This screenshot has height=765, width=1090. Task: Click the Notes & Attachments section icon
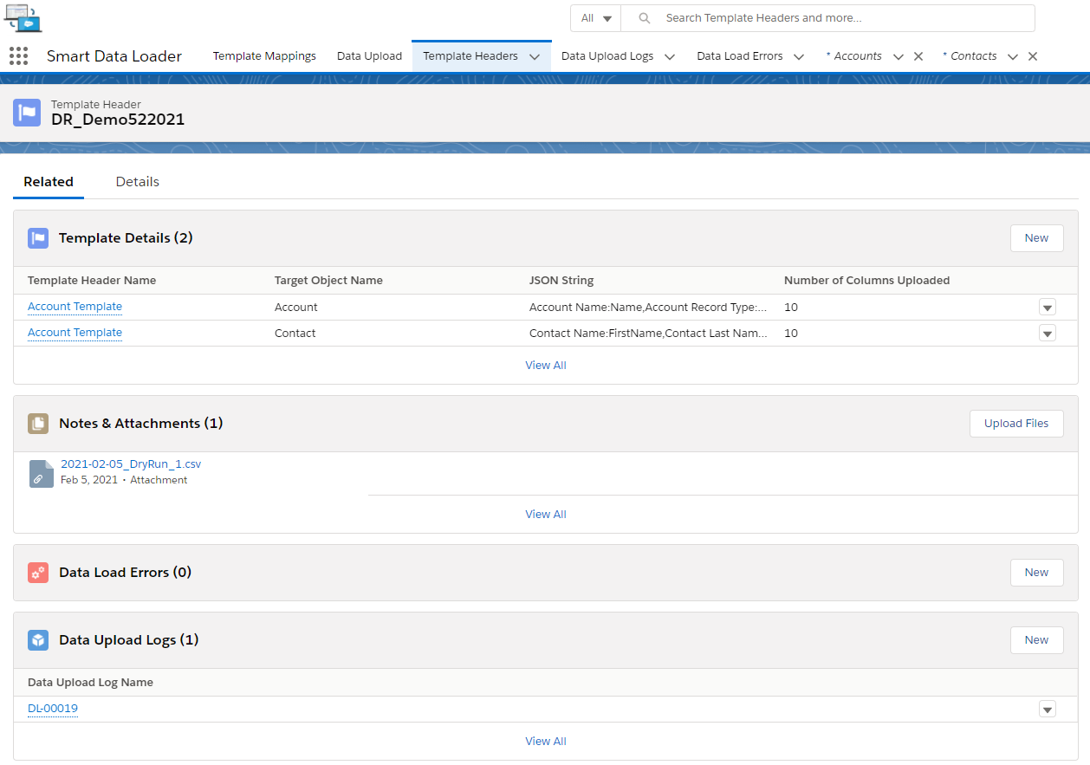[x=38, y=424]
